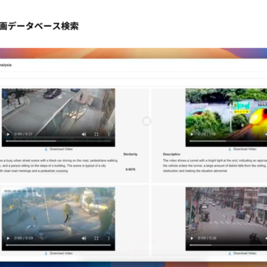Play the 0:09 intersection video
This screenshot has height=267, width=267.
(8, 238)
